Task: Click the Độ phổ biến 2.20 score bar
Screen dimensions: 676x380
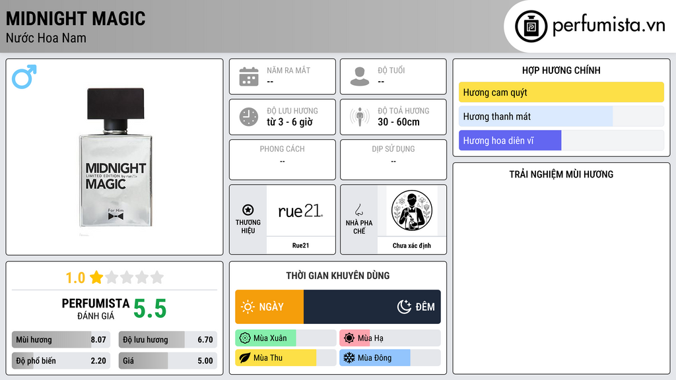Action: [61, 361]
